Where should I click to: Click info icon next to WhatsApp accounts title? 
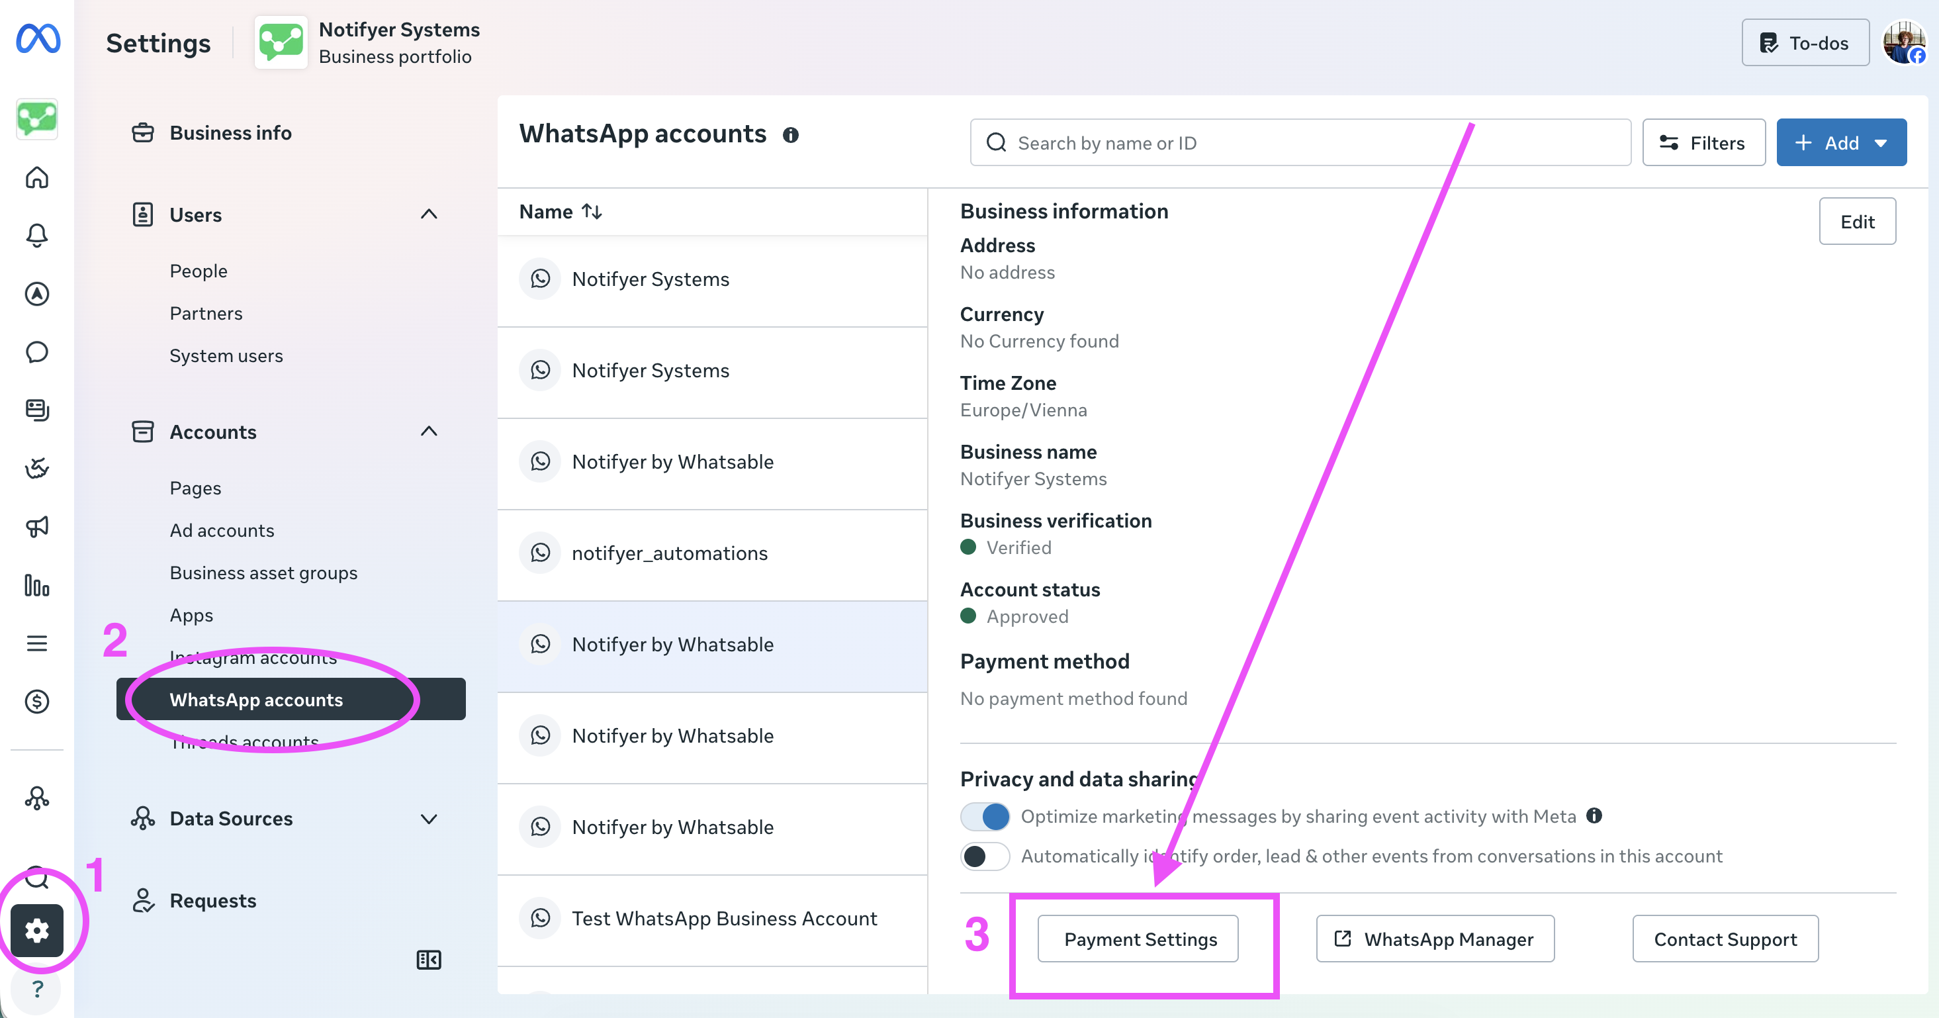[790, 135]
